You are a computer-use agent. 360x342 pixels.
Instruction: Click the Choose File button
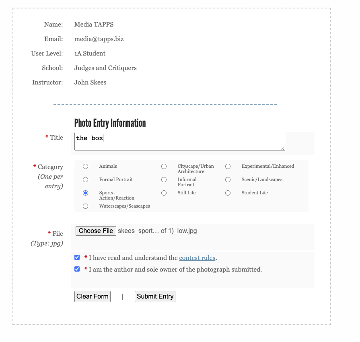coord(96,231)
